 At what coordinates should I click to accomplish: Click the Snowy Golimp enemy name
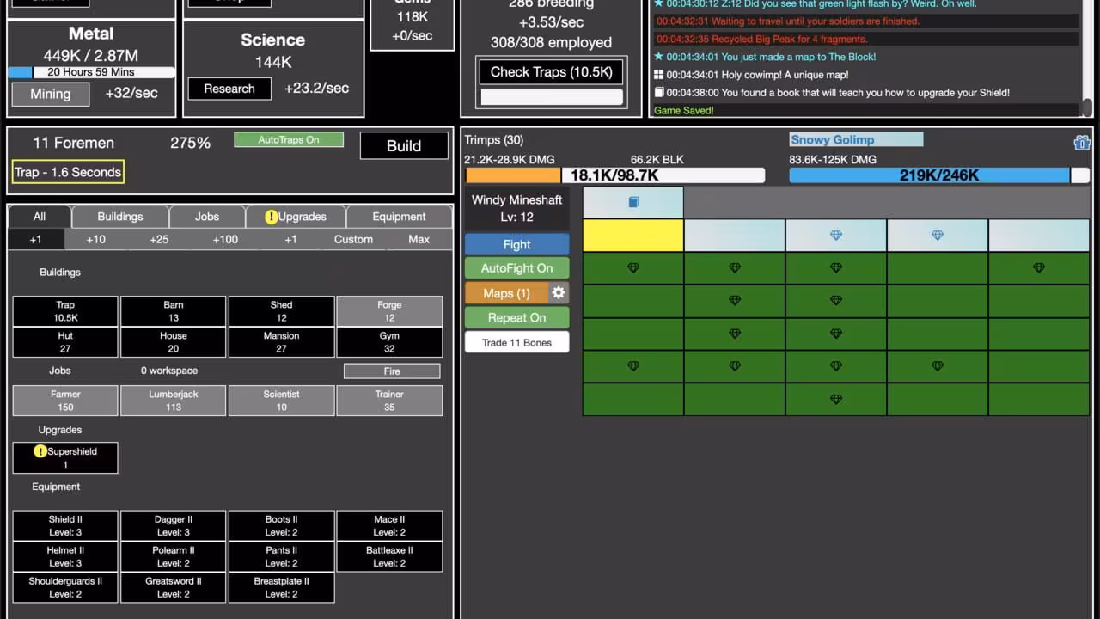click(x=856, y=139)
